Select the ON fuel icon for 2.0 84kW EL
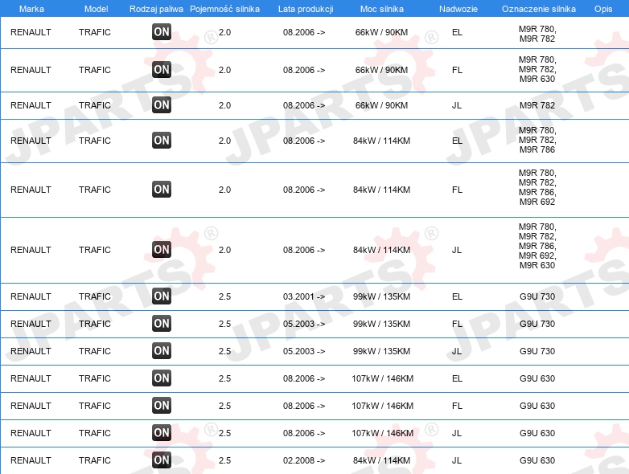629x474 pixels. pyautogui.click(x=162, y=141)
